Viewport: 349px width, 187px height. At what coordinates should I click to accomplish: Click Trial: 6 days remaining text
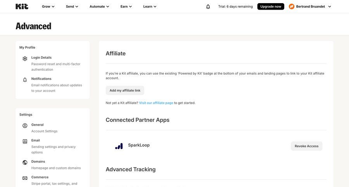[x=235, y=7]
